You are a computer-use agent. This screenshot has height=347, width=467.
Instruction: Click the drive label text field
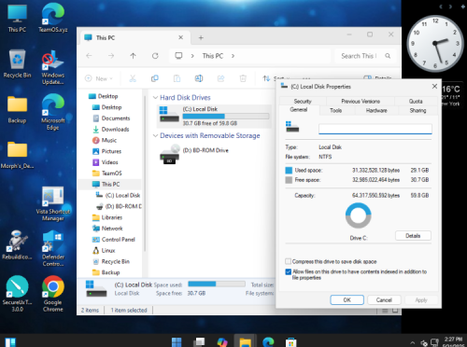[x=375, y=129]
